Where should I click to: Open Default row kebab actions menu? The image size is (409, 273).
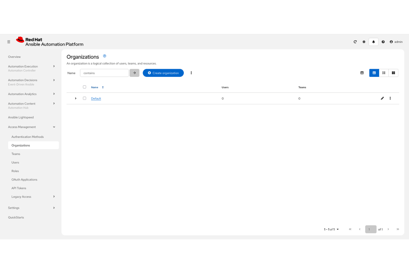[390, 98]
